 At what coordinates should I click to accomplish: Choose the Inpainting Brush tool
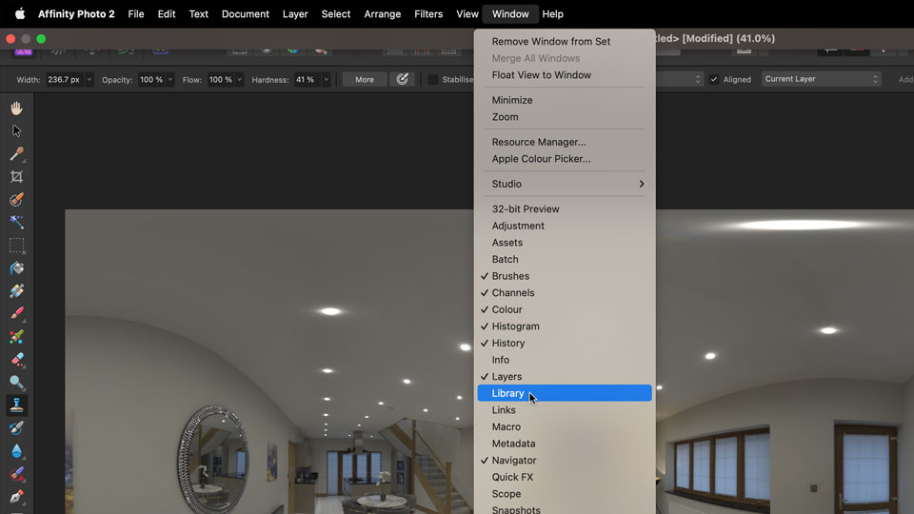[16, 474]
